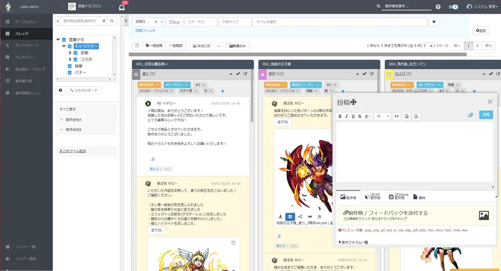Screen dimensions: 501x271
Task: Collapse the キャラクター tree node
Action: (x=64, y=46)
